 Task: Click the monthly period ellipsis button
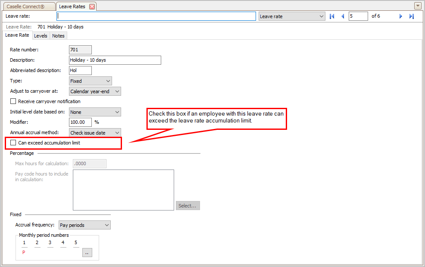(87, 252)
